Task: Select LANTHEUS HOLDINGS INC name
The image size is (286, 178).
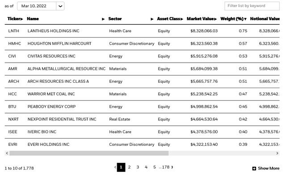Action: click(54, 31)
